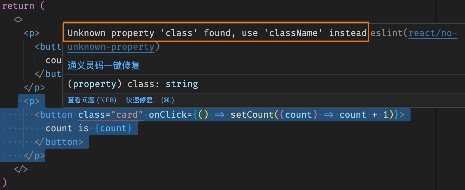Click the setCount function call

tap(252, 115)
